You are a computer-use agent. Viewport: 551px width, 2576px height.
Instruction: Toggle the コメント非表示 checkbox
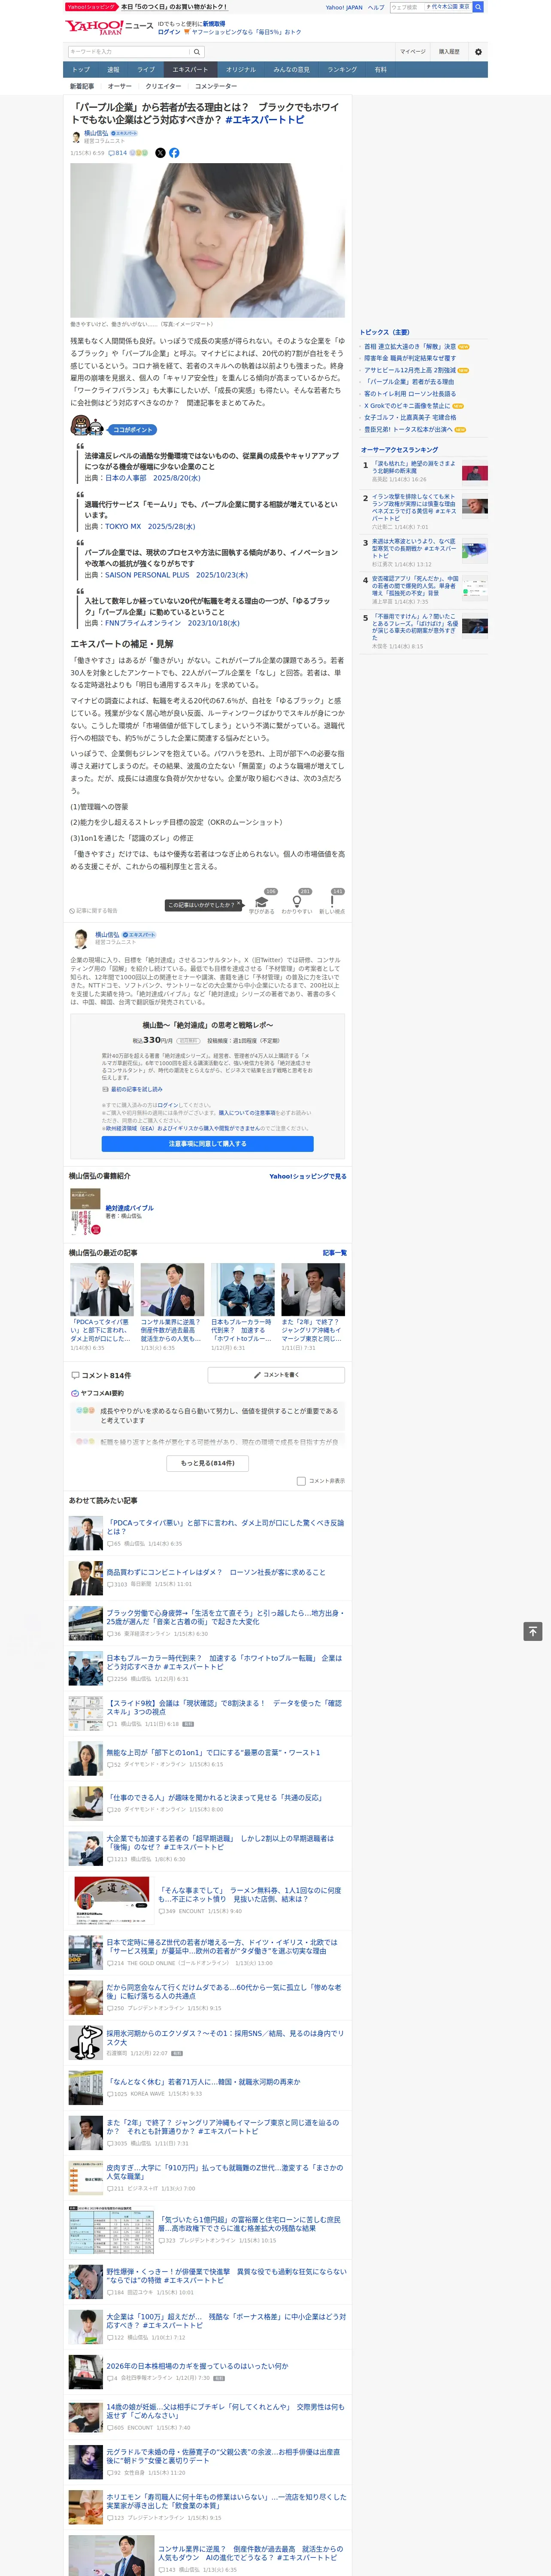click(x=301, y=1481)
